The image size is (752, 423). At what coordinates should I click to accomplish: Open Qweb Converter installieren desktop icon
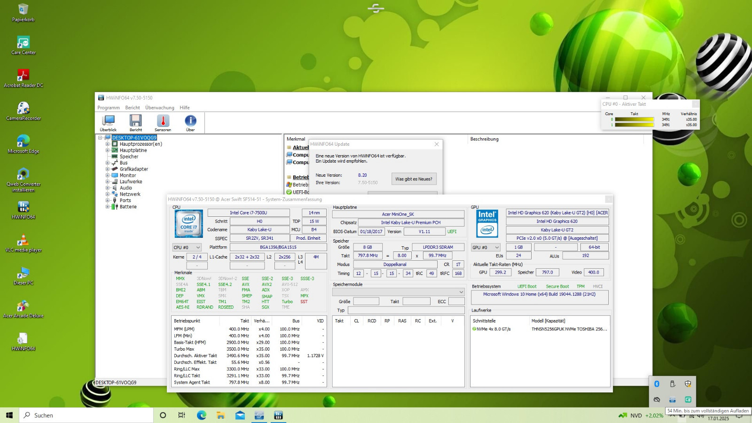pos(23,180)
